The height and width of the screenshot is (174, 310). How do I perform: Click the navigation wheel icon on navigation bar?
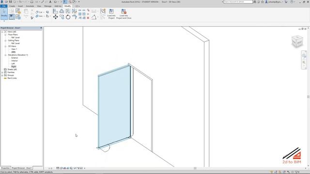point(304,56)
